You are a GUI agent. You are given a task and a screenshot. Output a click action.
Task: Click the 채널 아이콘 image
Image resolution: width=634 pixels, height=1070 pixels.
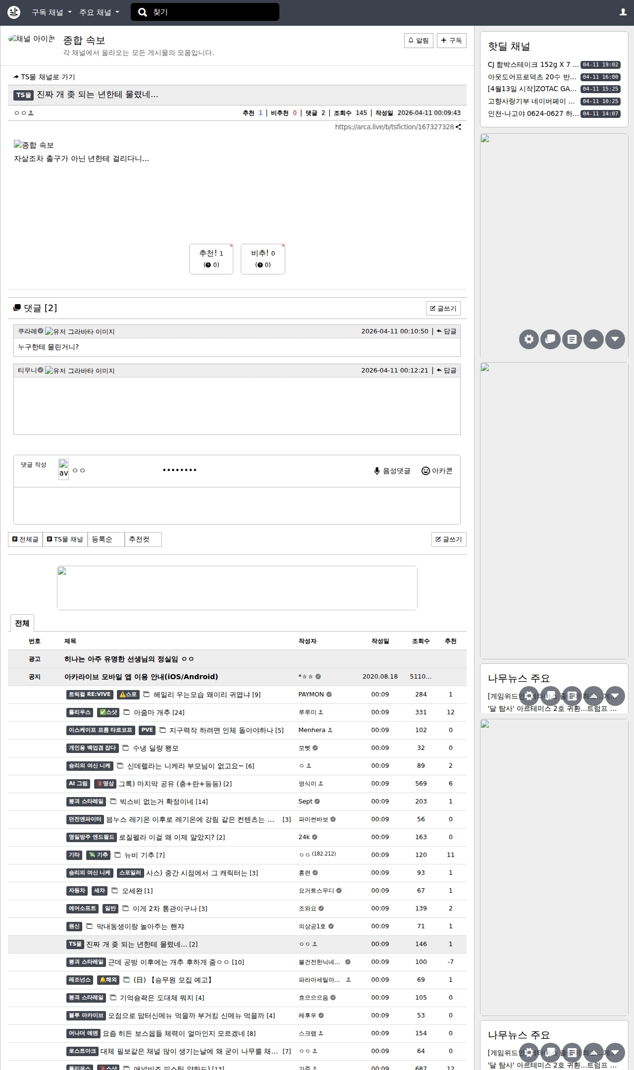(31, 39)
